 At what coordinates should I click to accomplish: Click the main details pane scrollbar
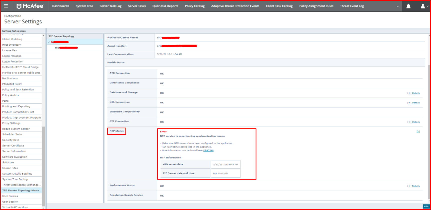429,132
